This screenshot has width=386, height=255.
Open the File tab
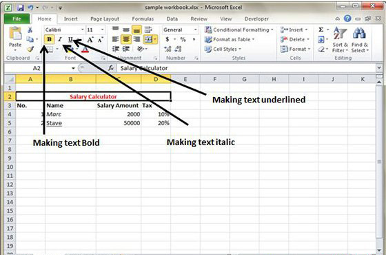pos(17,19)
